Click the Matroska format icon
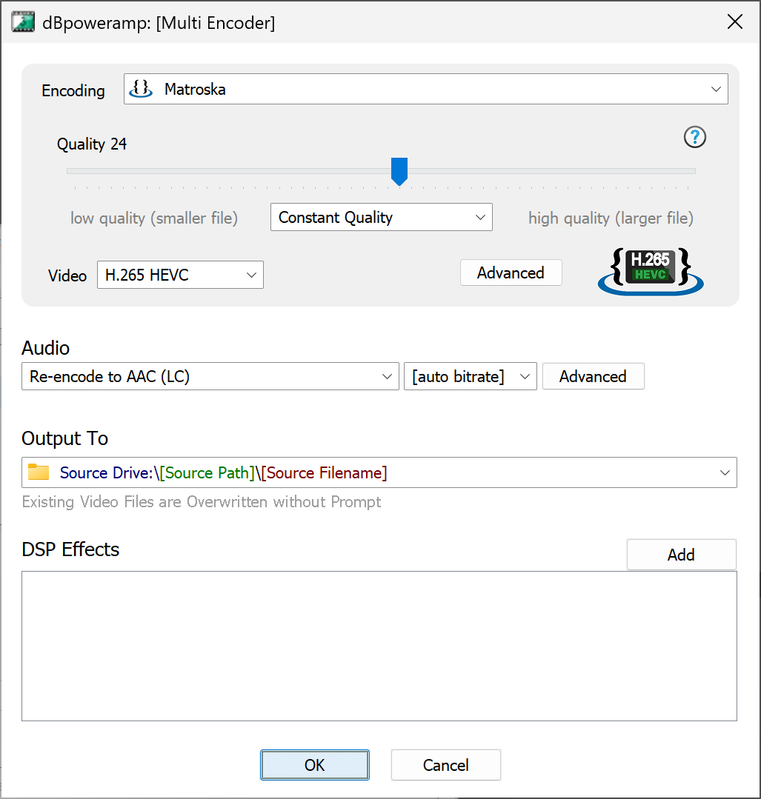Image resolution: width=761 pixels, height=799 pixels. tap(141, 90)
